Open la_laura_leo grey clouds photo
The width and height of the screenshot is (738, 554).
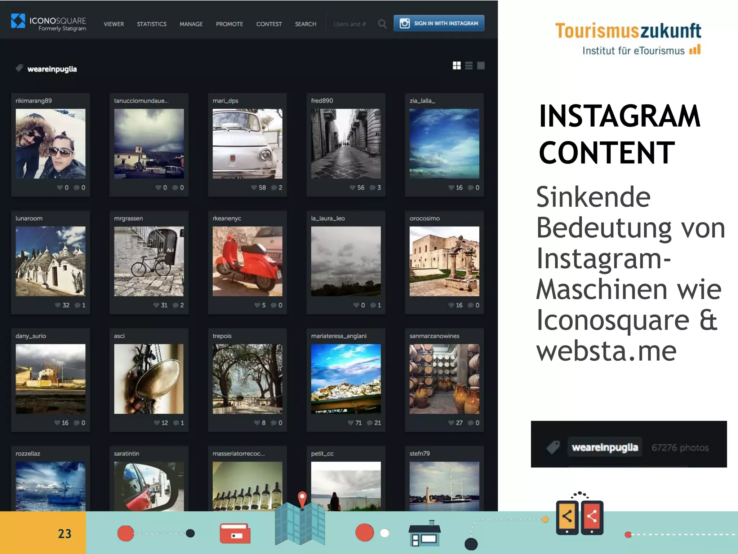pos(346,261)
